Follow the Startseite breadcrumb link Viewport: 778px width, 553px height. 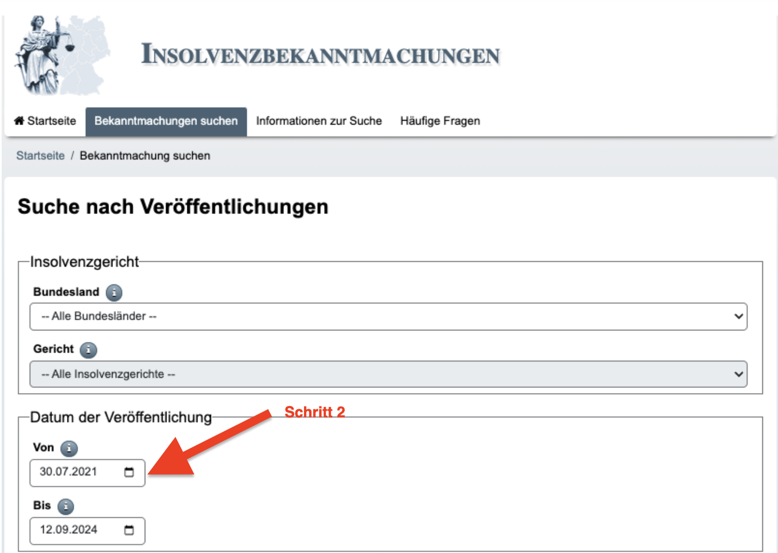tap(40, 156)
